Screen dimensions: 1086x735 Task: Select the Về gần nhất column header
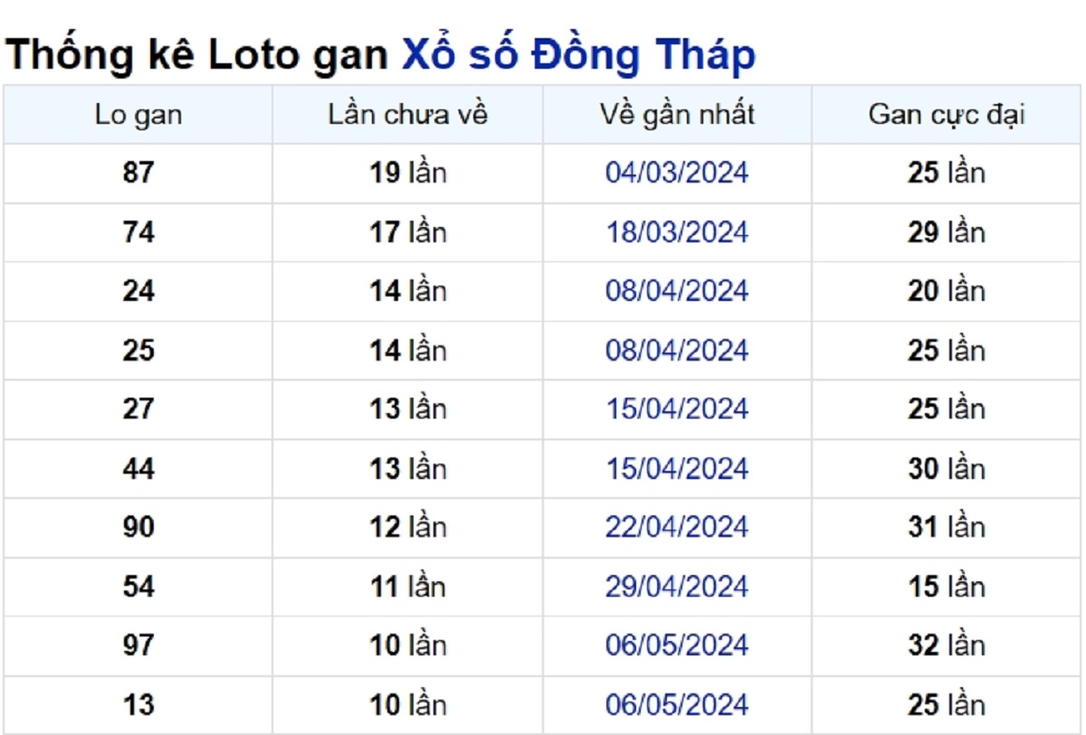coord(677,115)
